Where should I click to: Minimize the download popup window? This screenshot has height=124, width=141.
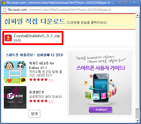[x=120, y=3]
